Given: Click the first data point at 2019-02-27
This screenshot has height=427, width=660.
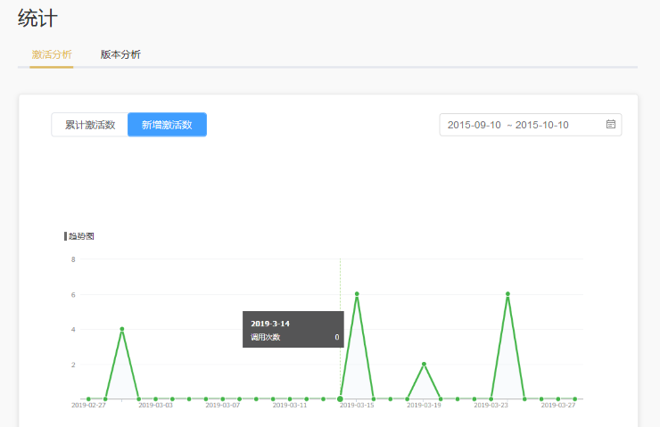Looking at the screenshot, I should pyautogui.click(x=88, y=398).
